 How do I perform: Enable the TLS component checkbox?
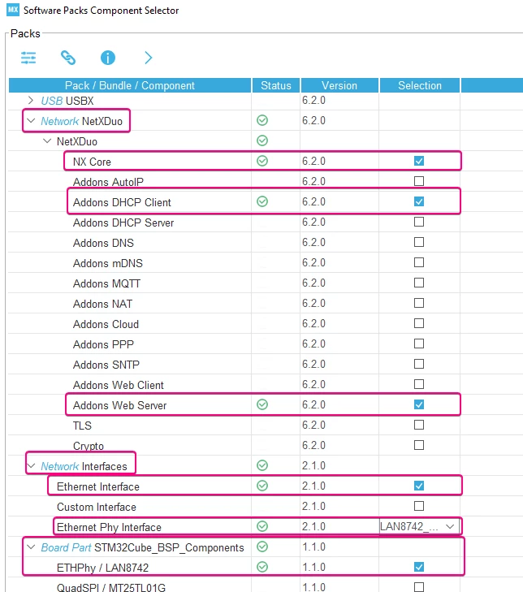[x=419, y=426]
